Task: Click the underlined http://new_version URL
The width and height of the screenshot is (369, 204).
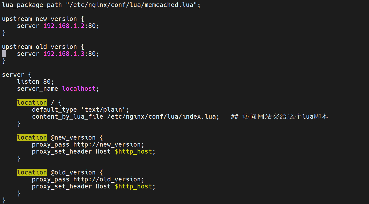Action: [107, 145]
